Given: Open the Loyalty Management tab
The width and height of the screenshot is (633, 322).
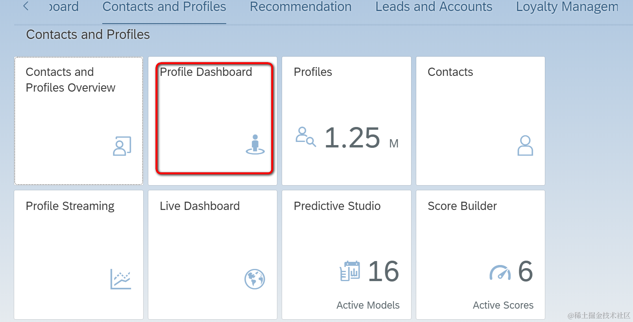Looking at the screenshot, I should point(567,7).
